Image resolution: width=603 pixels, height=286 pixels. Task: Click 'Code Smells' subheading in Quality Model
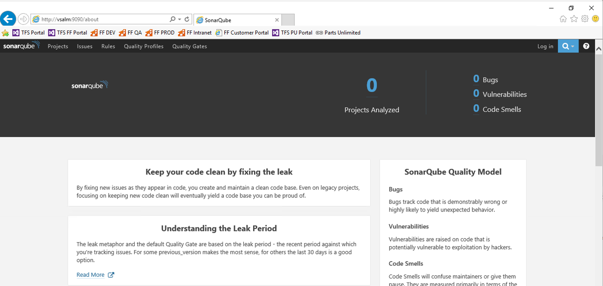(406, 263)
